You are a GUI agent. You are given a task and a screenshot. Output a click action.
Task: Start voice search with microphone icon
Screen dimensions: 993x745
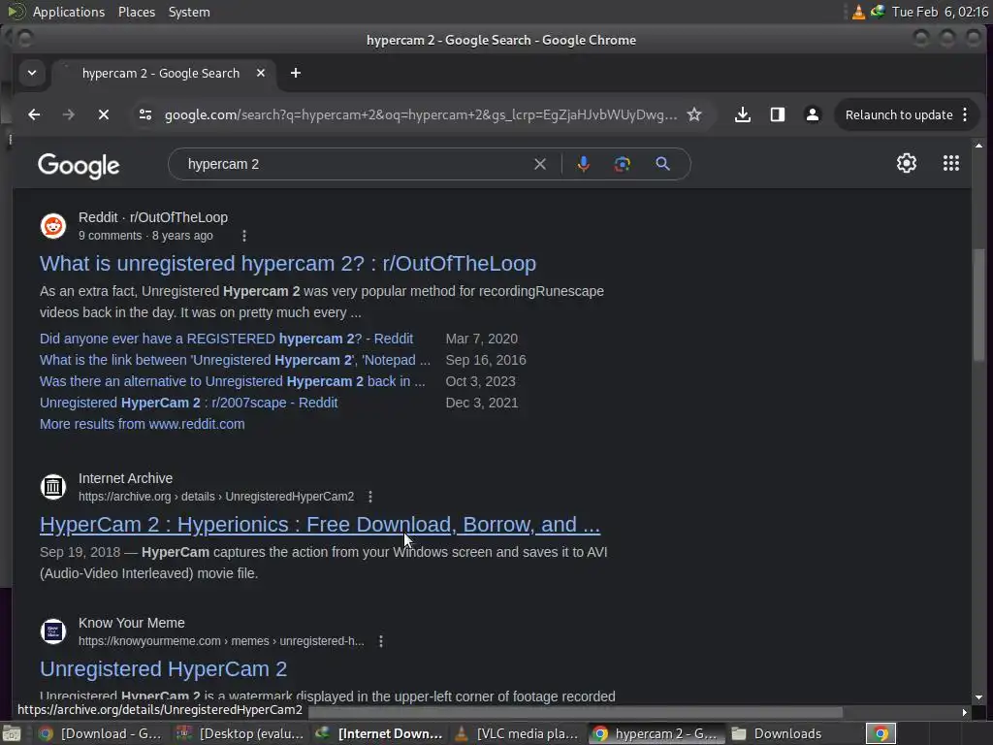pos(583,164)
